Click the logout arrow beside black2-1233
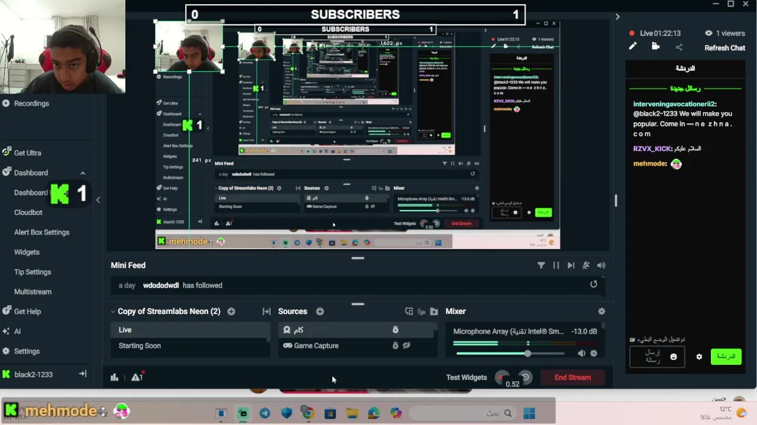Image resolution: width=757 pixels, height=425 pixels. (83, 374)
